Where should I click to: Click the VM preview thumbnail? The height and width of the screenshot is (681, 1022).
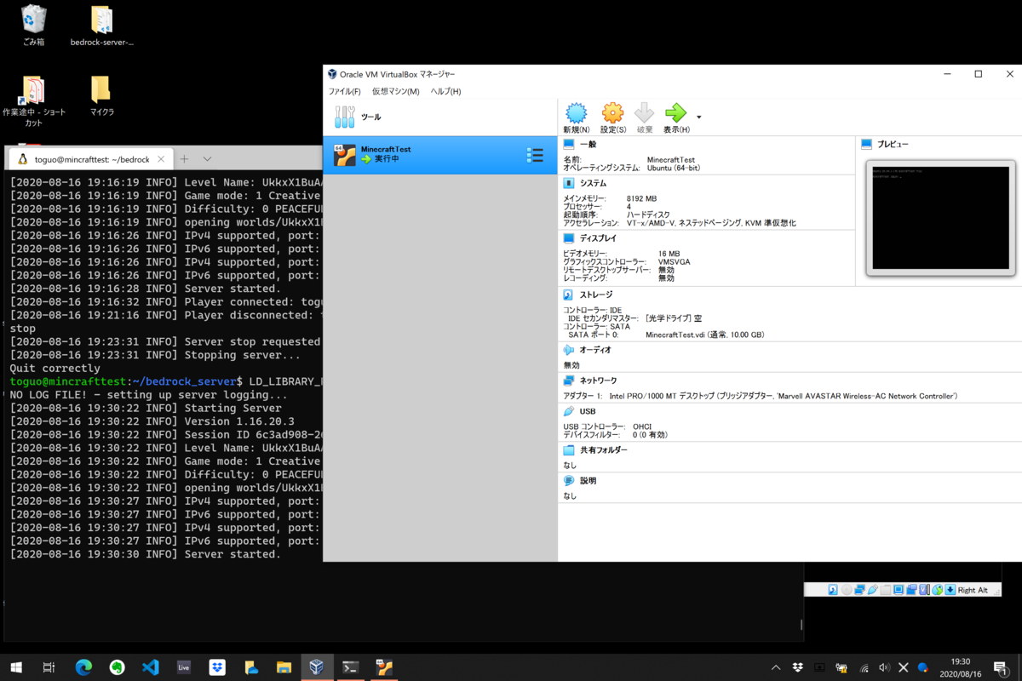pyautogui.click(x=940, y=218)
